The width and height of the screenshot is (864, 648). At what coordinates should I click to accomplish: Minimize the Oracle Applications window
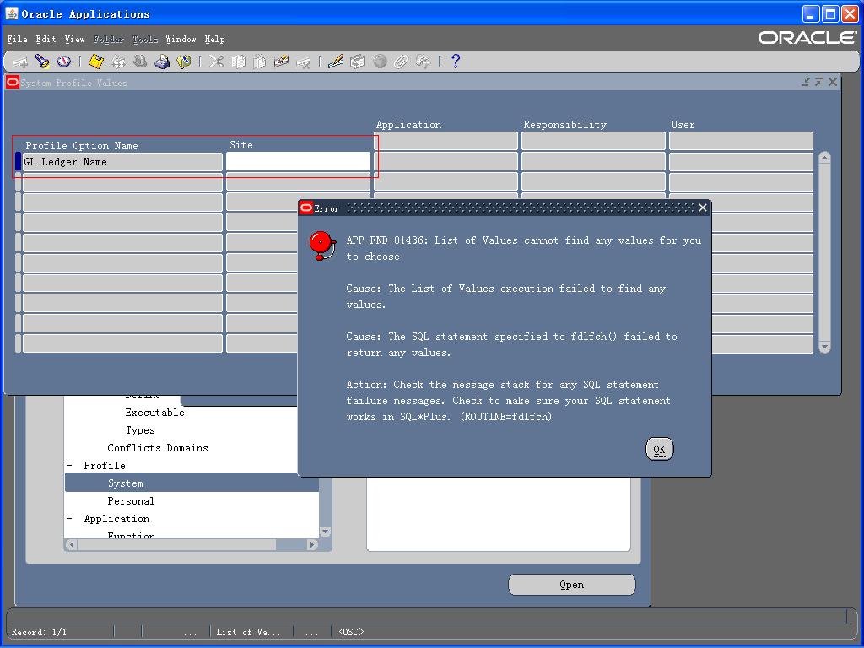point(810,13)
